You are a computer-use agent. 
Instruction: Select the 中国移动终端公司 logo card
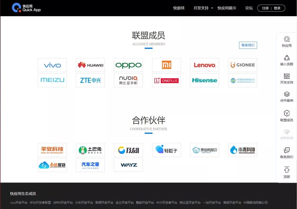243,80
